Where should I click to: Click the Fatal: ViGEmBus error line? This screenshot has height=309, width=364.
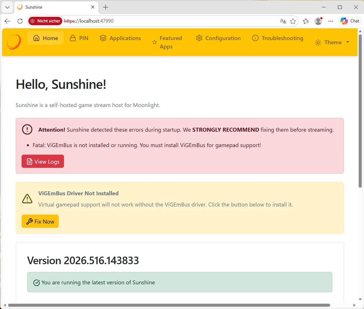point(147,145)
